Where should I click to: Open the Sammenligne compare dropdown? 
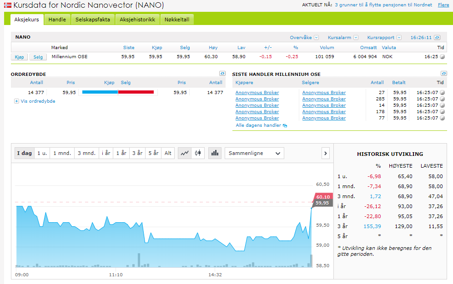(254, 153)
